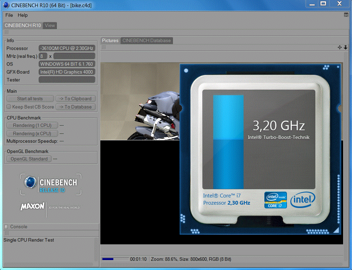Click the Intel Core i7 inside badge
The image size is (352, 270).
point(275,200)
